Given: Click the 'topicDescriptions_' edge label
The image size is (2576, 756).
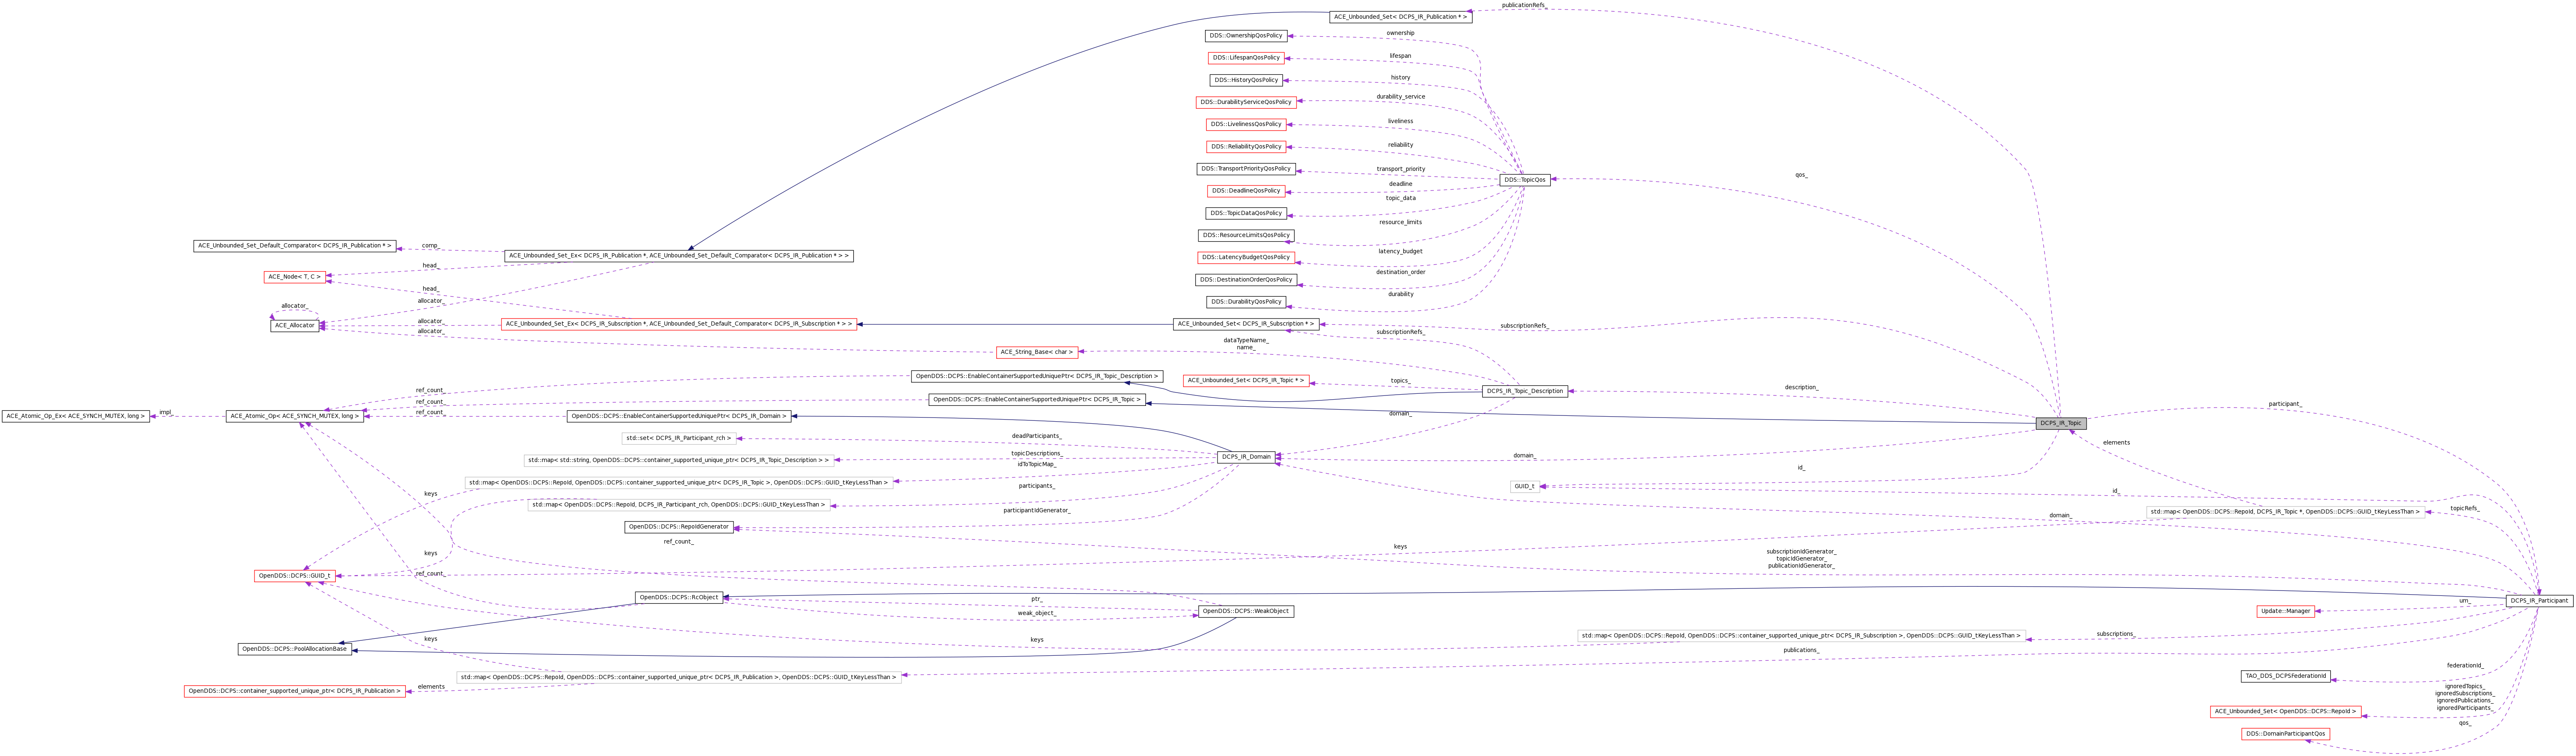Looking at the screenshot, I should [x=1037, y=454].
